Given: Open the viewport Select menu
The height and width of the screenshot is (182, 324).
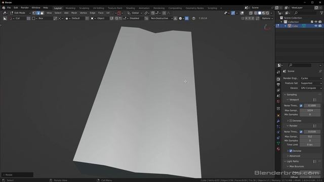Looking at the screenshot, I should [x=58, y=13].
